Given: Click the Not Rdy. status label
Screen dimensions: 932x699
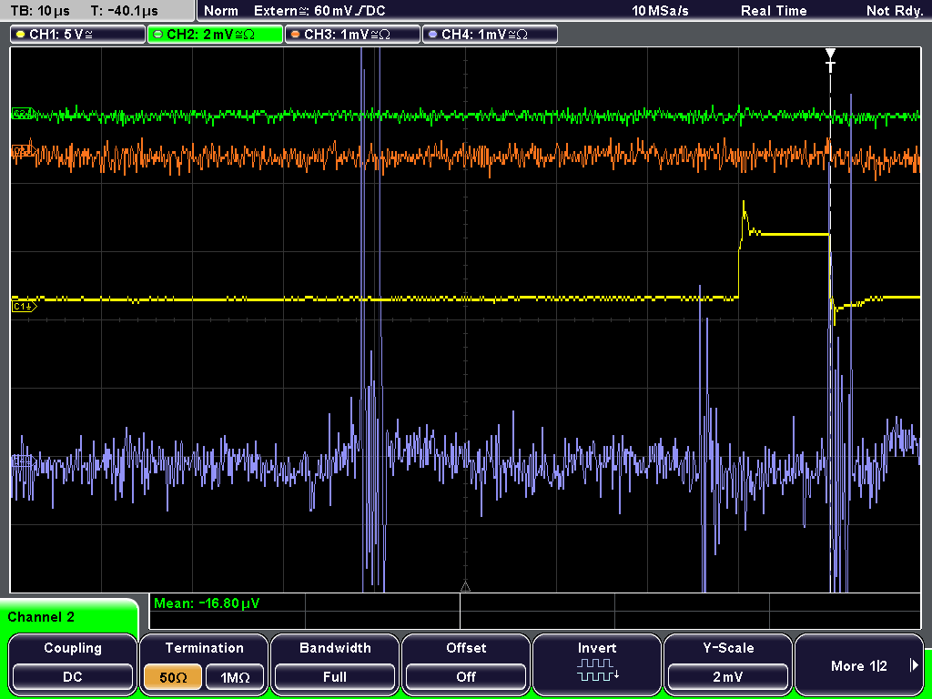Looking at the screenshot, I should [x=895, y=10].
